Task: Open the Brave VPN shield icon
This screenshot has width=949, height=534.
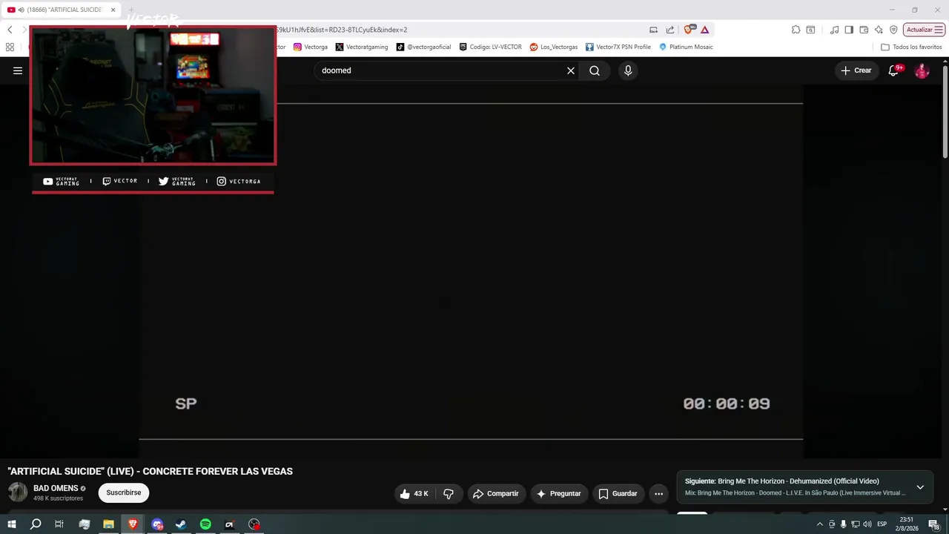Action: coord(893,30)
